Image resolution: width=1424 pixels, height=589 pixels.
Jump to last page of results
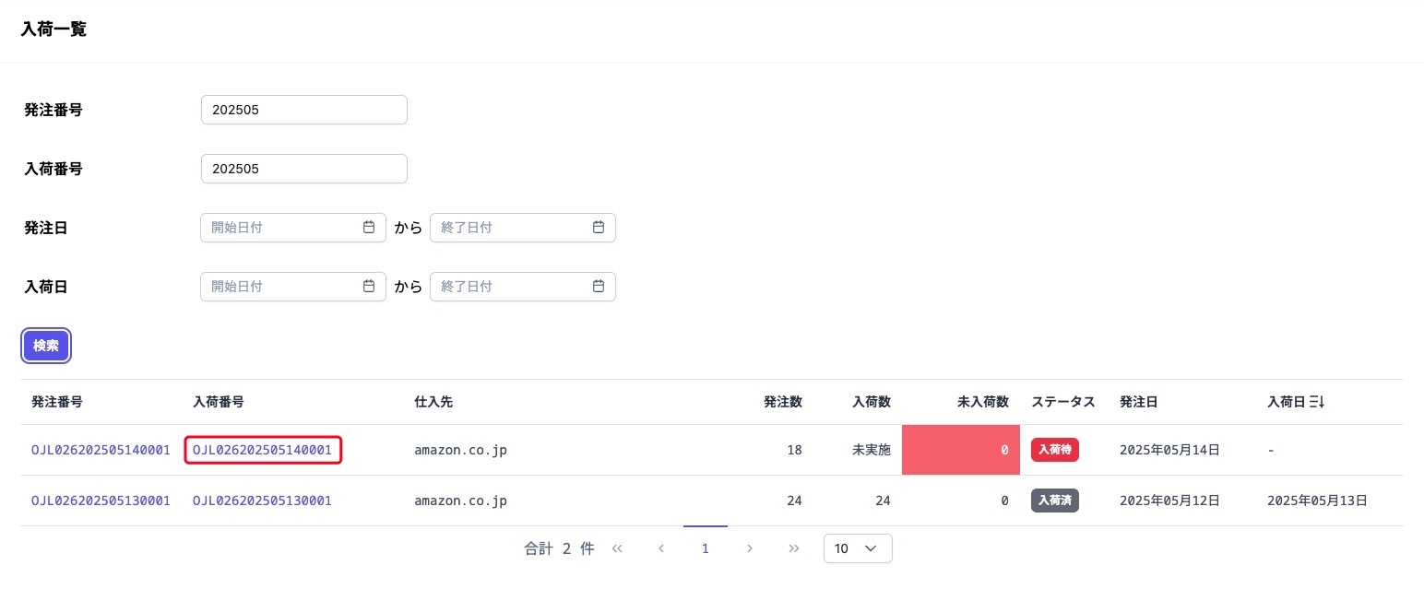794,548
